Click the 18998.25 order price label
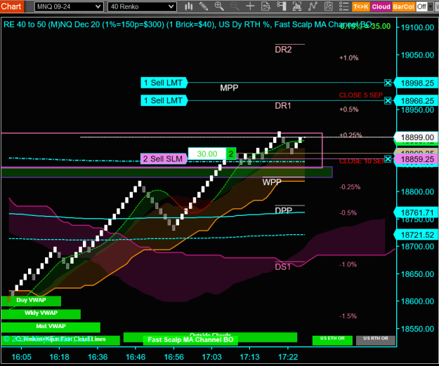439x366 pixels. click(417, 83)
